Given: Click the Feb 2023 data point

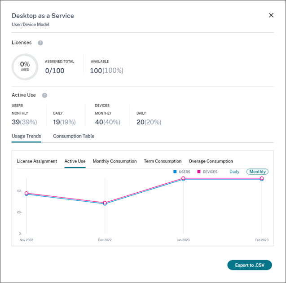Looking at the screenshot, I should (x=262, y=178).
